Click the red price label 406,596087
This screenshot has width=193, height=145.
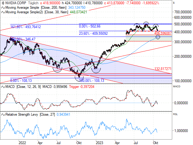point(163,33)
